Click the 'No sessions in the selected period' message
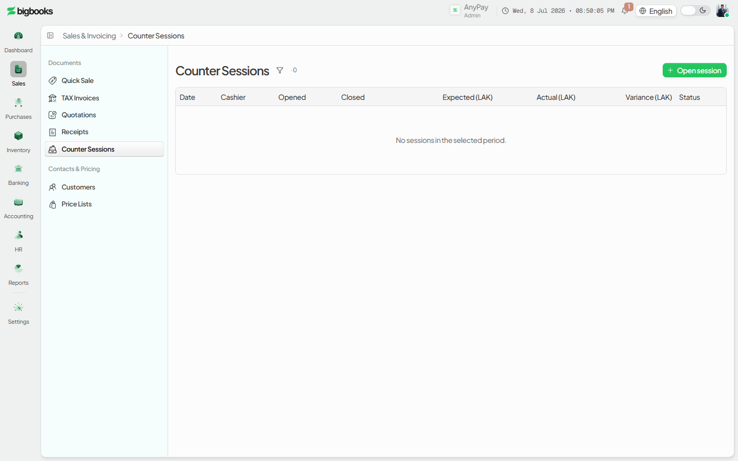The width and height of the screenshot is (738, 461). [x=451, y=140]
